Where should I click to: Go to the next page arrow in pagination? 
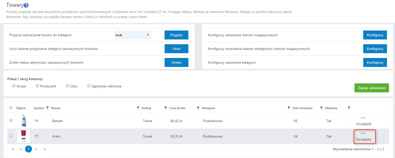pyautogui.click(x=37, y=149)
